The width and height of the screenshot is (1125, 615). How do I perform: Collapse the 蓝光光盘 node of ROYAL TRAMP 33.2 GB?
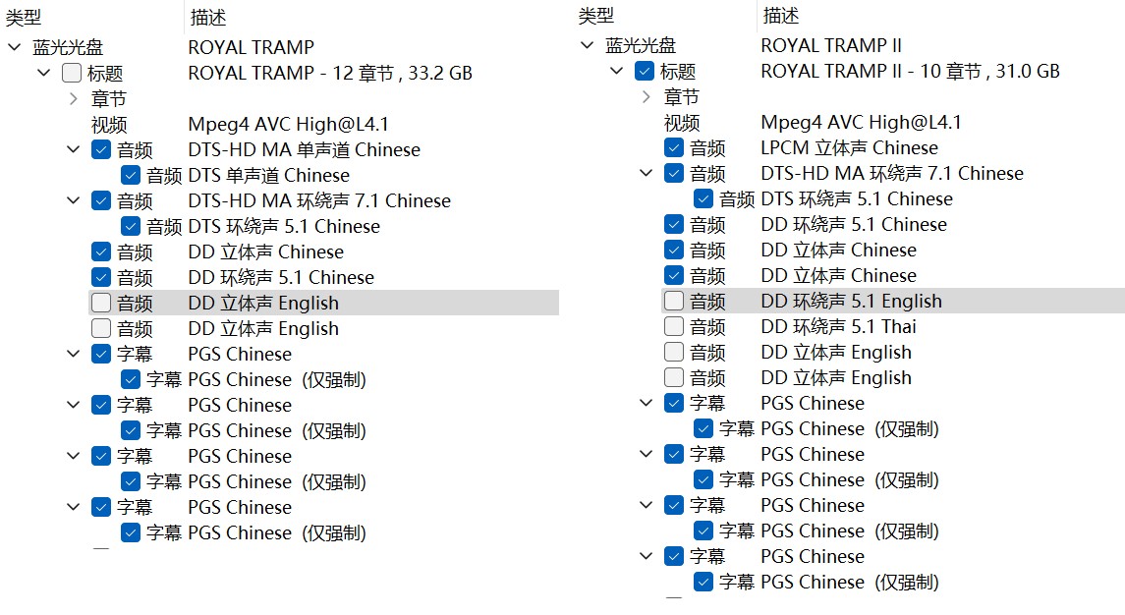pos(15,47)
